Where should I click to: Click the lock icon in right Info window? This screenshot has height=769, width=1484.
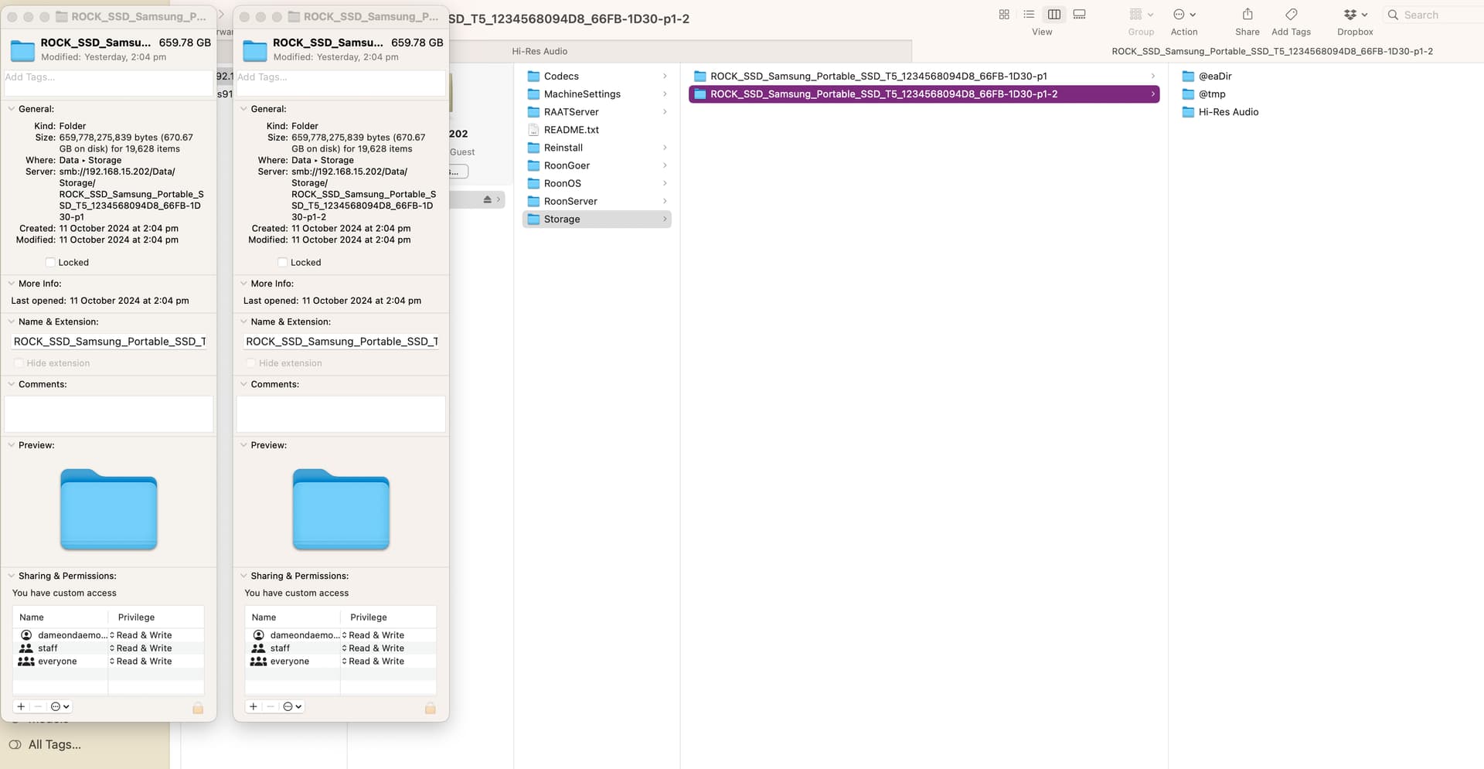click(x=431, y=707)
